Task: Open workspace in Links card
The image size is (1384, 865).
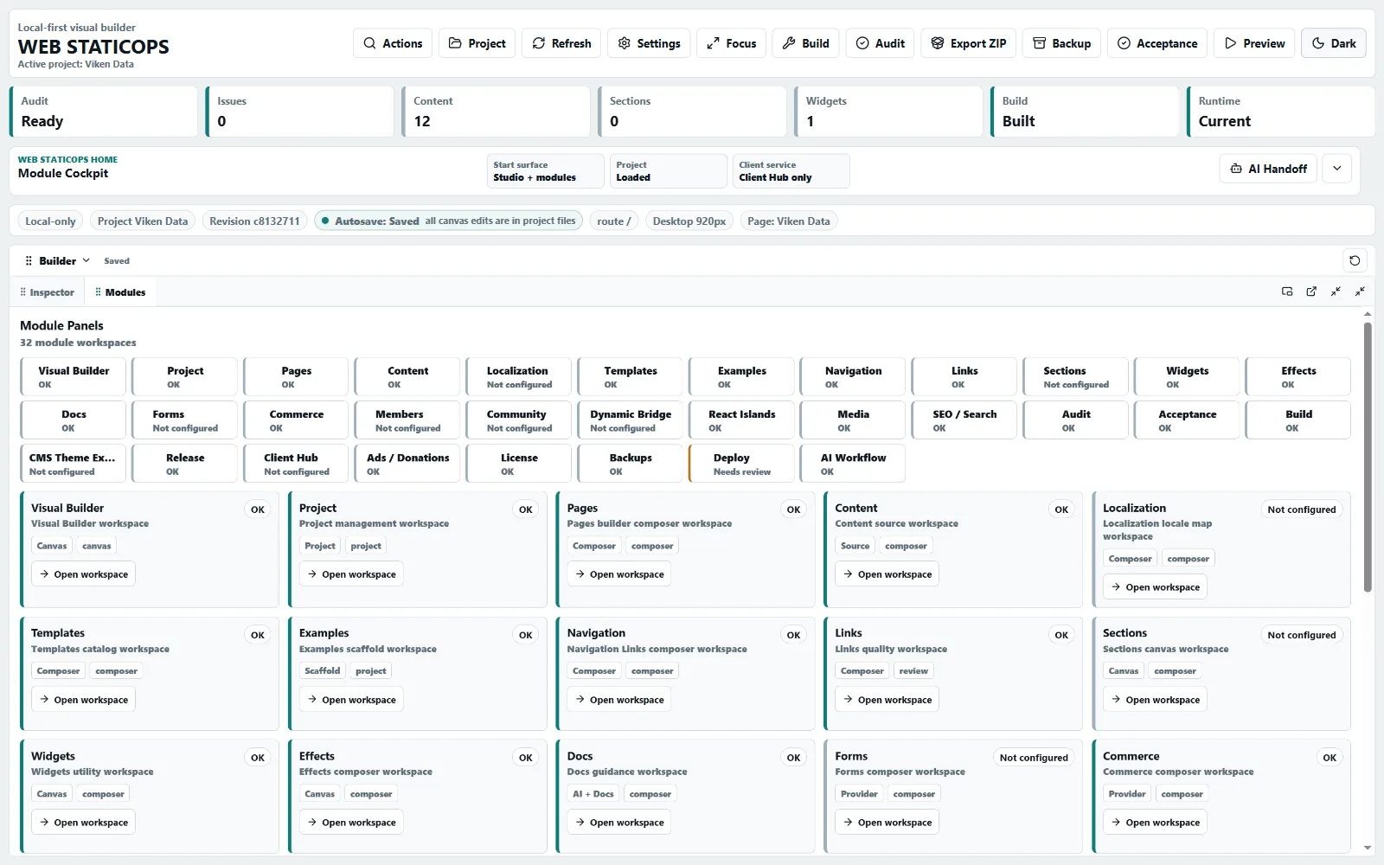Action: (x=887, y=700)
